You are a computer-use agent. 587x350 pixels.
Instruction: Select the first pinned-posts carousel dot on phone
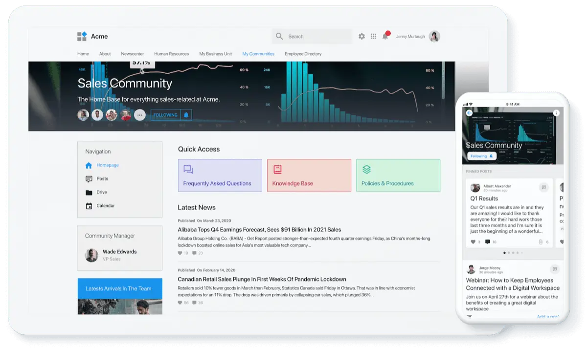tap(504, 253)
